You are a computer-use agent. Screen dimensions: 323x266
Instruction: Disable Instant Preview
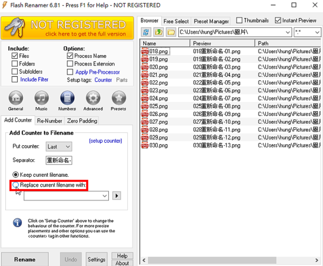[x=278, y=20]
